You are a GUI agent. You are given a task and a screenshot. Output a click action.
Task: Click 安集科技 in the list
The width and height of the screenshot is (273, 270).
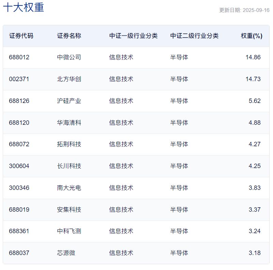69,210
